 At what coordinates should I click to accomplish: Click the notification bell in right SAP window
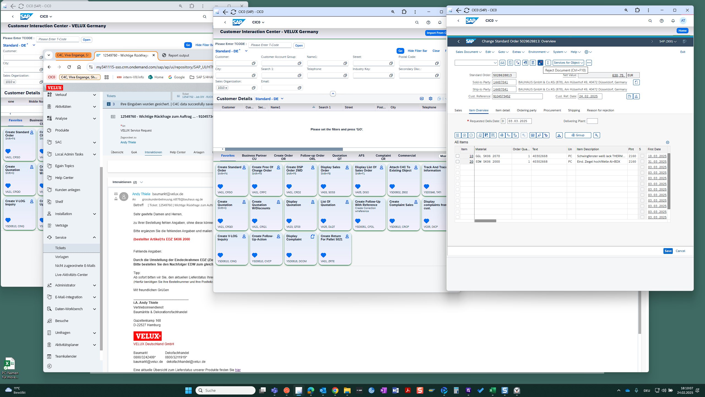click(673, 21)
